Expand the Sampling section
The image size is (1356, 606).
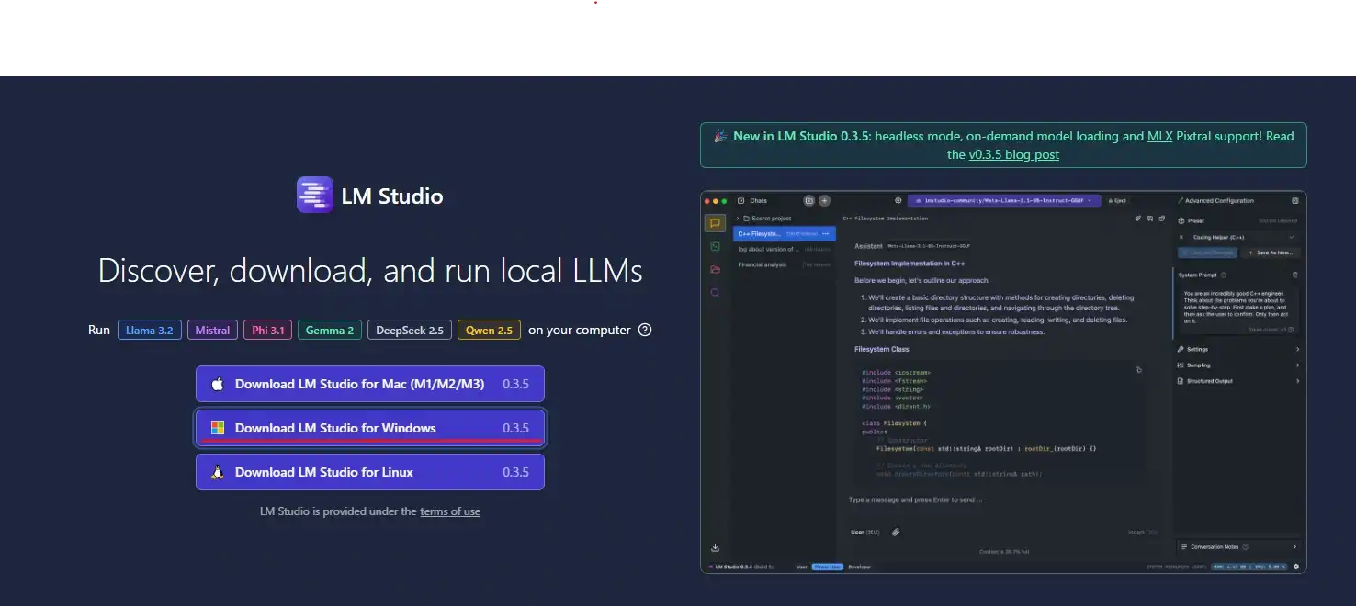[x=1237, y=365]
